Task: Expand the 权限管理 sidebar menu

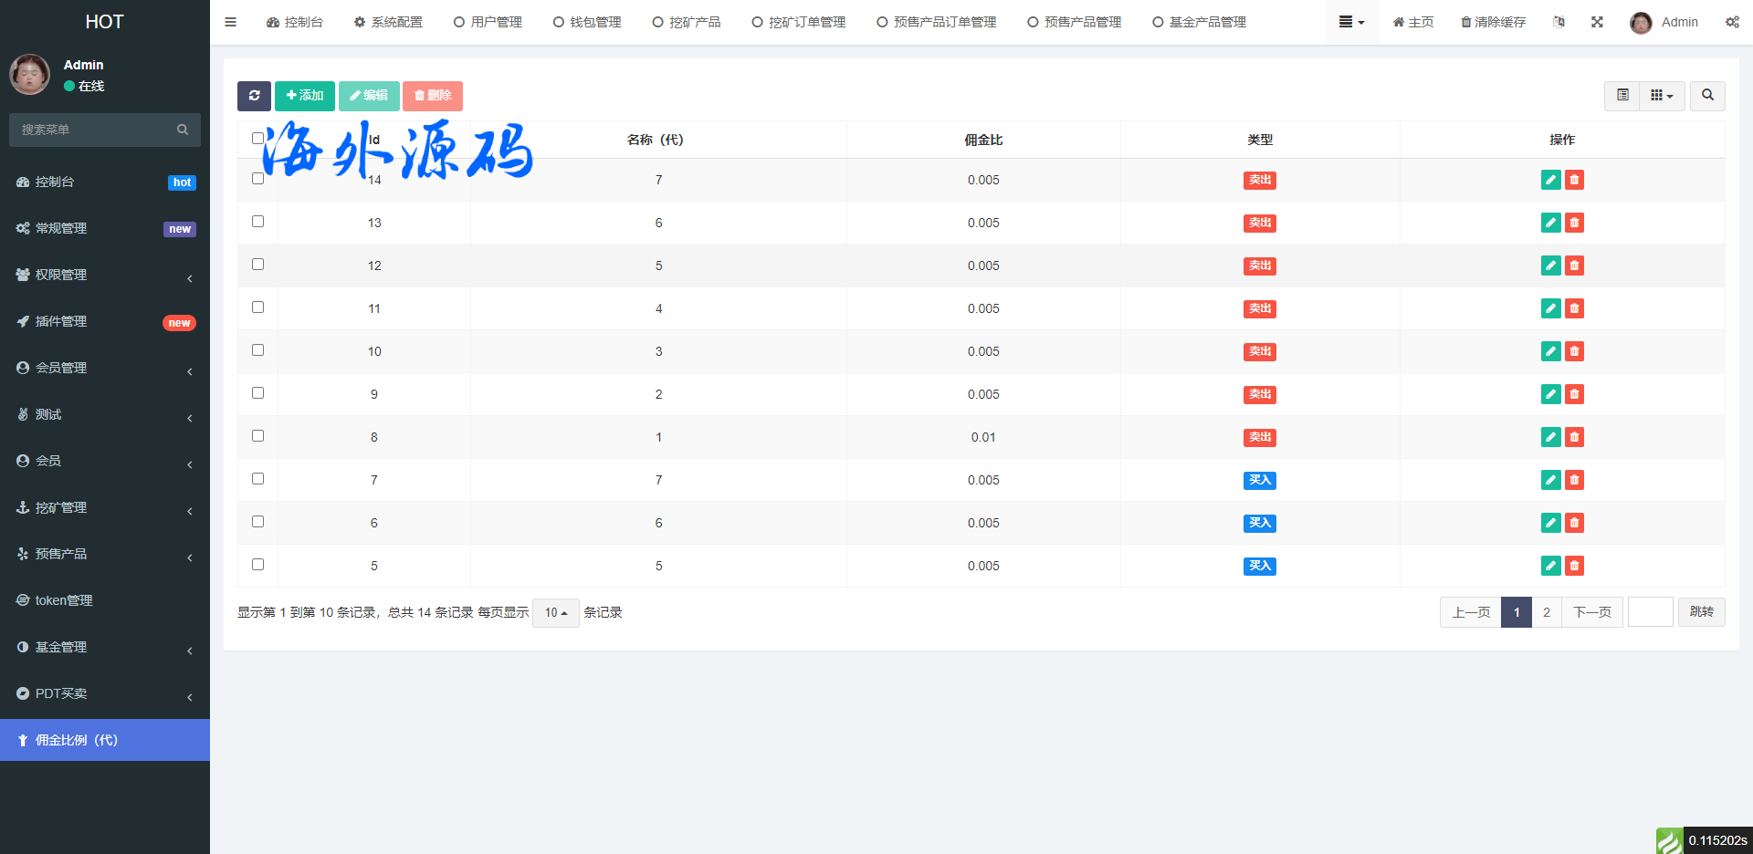Action: pos(105,275)
